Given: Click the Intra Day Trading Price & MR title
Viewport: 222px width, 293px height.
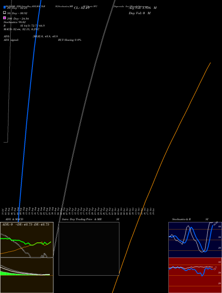Looking at the screenshot, I should pyautogui.click(x=82, y=219).
